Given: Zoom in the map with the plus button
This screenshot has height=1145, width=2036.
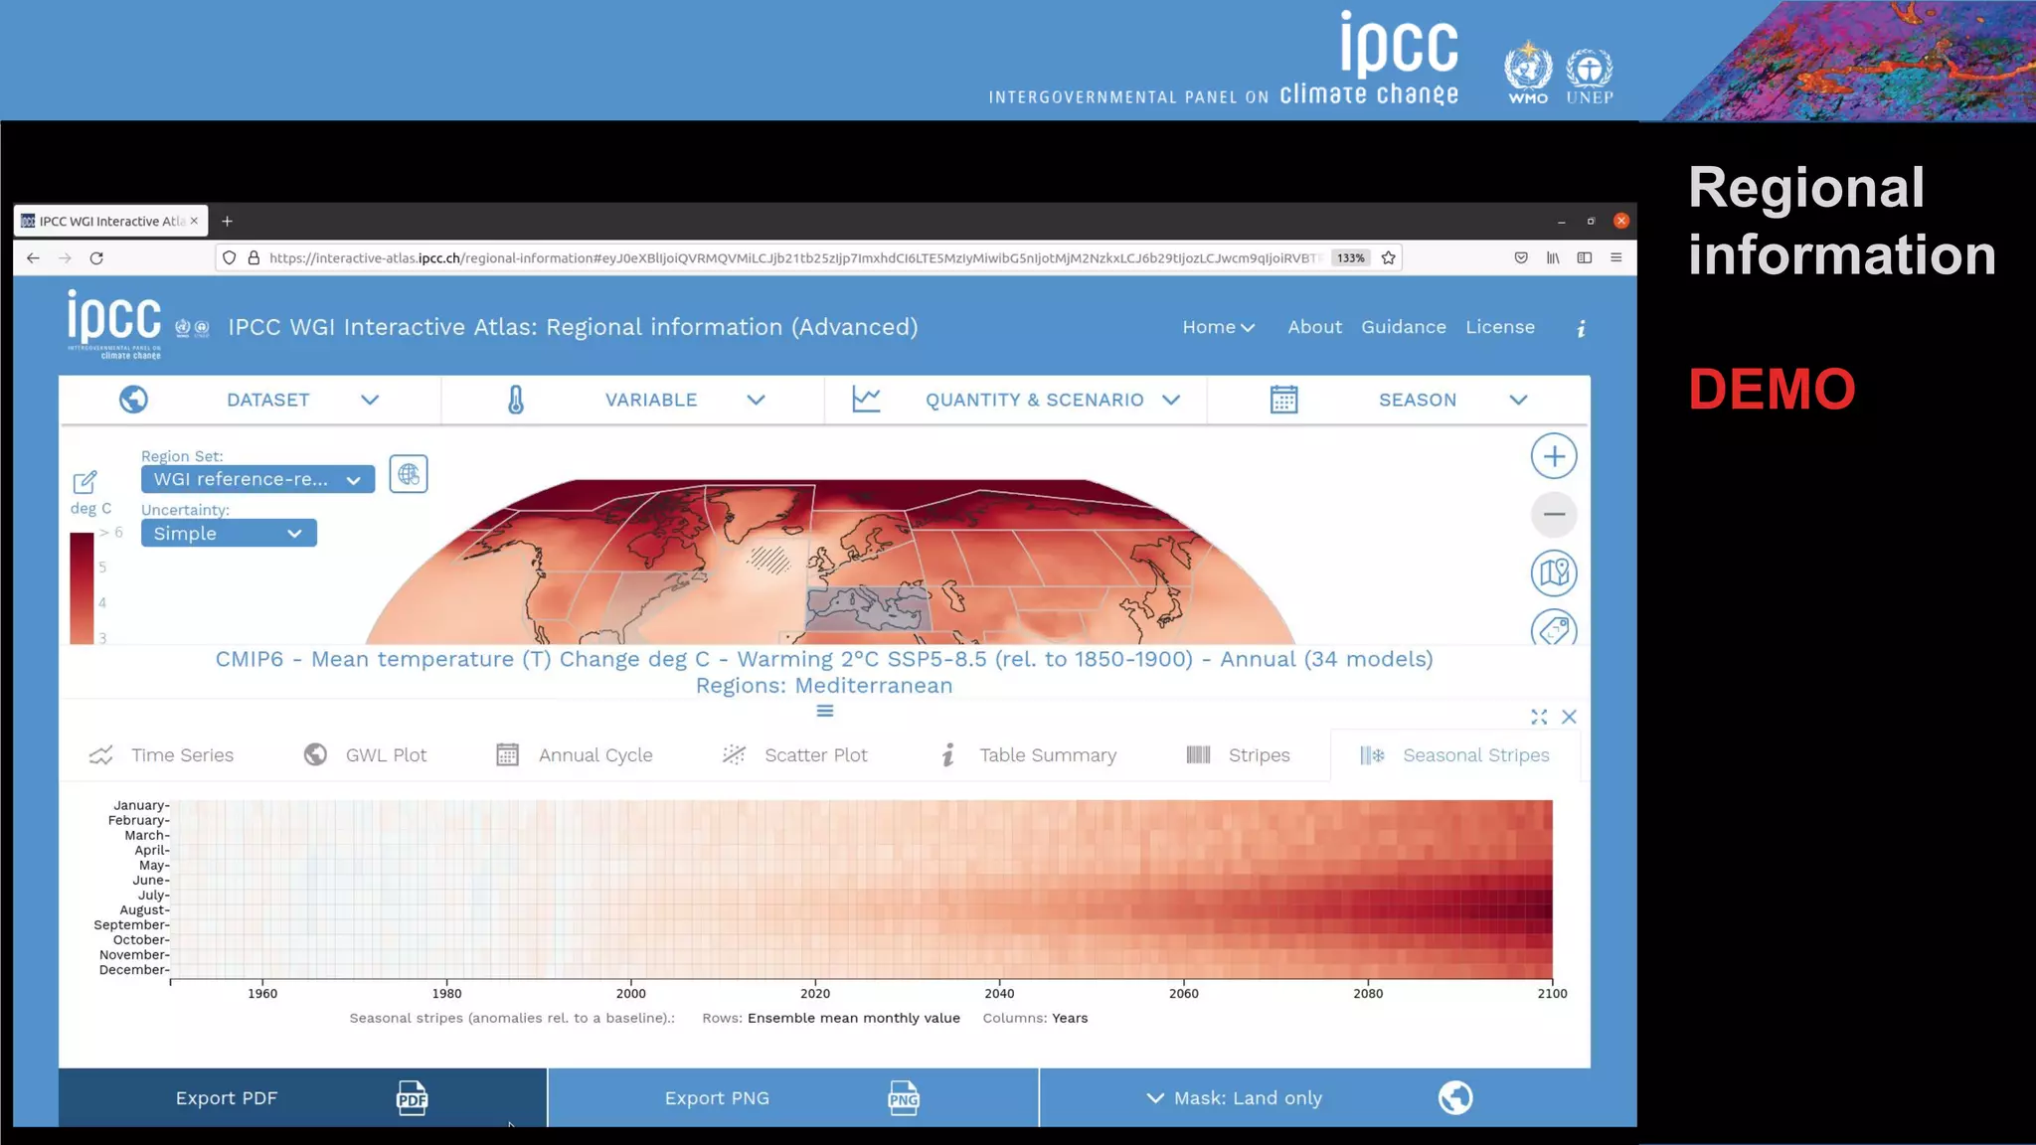Looking at the screenshot, I should pos(1554,457).
